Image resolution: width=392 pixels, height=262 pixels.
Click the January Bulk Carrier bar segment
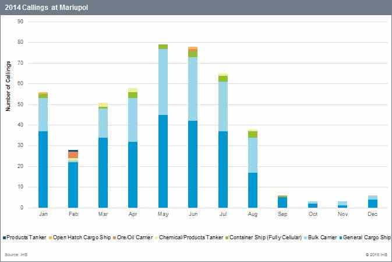point(43,115)
